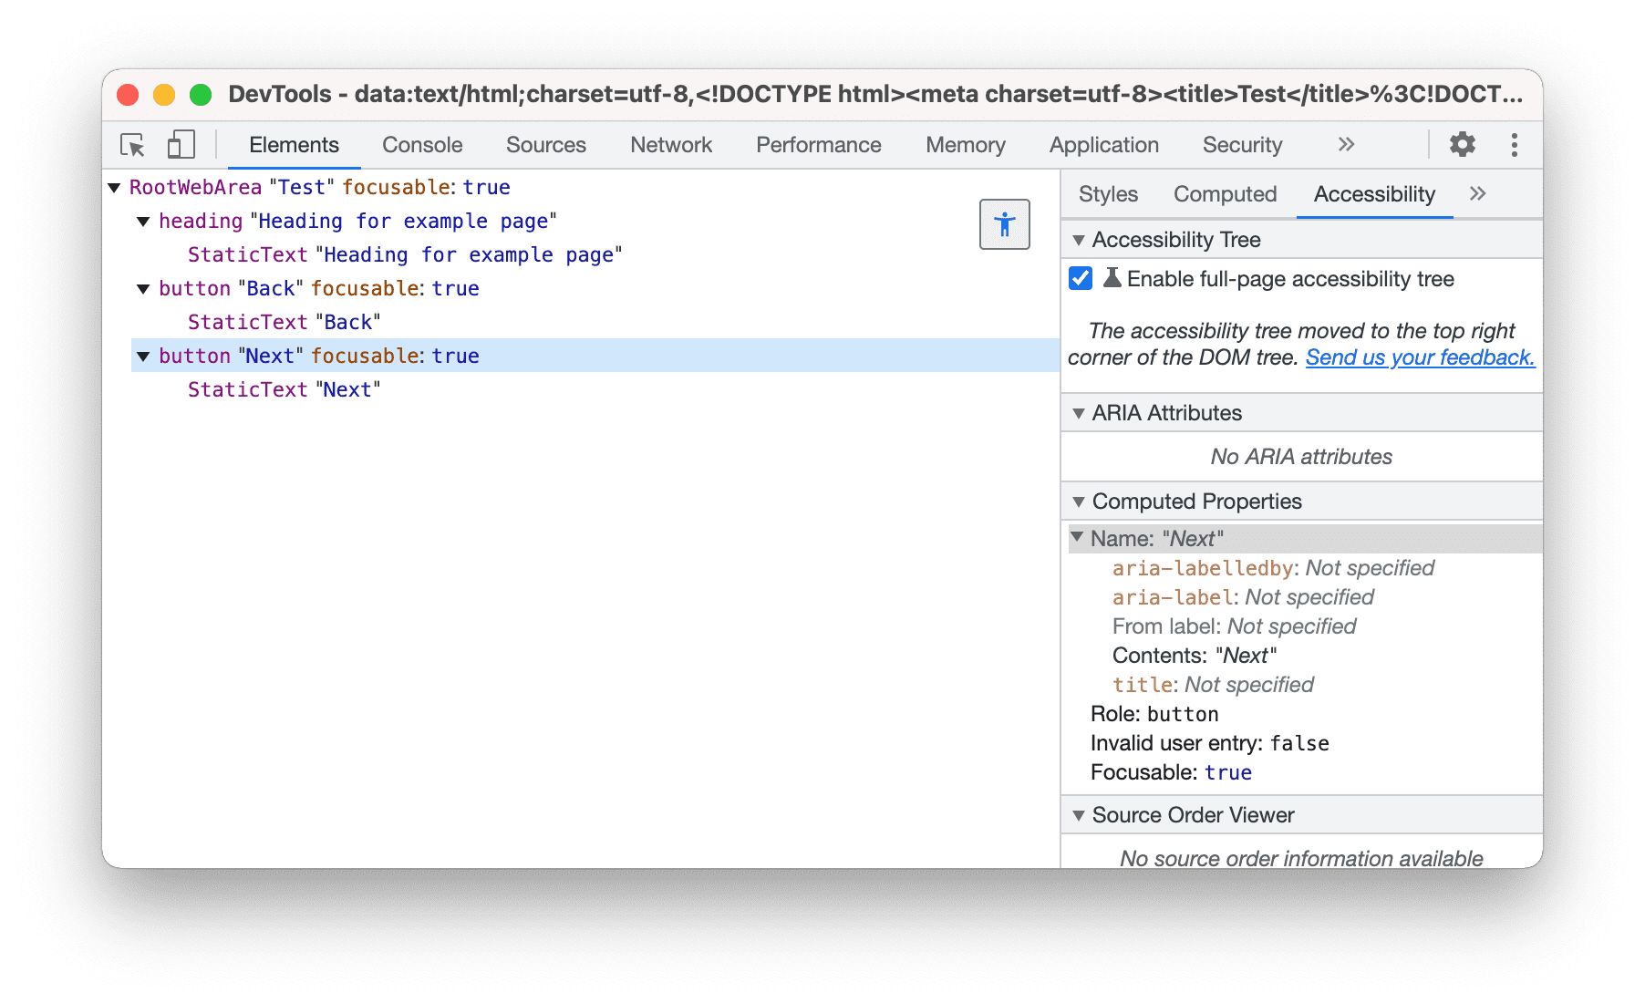Open the Styles tab
Screen dimensions: 1645x1003
click(1107, 193)
